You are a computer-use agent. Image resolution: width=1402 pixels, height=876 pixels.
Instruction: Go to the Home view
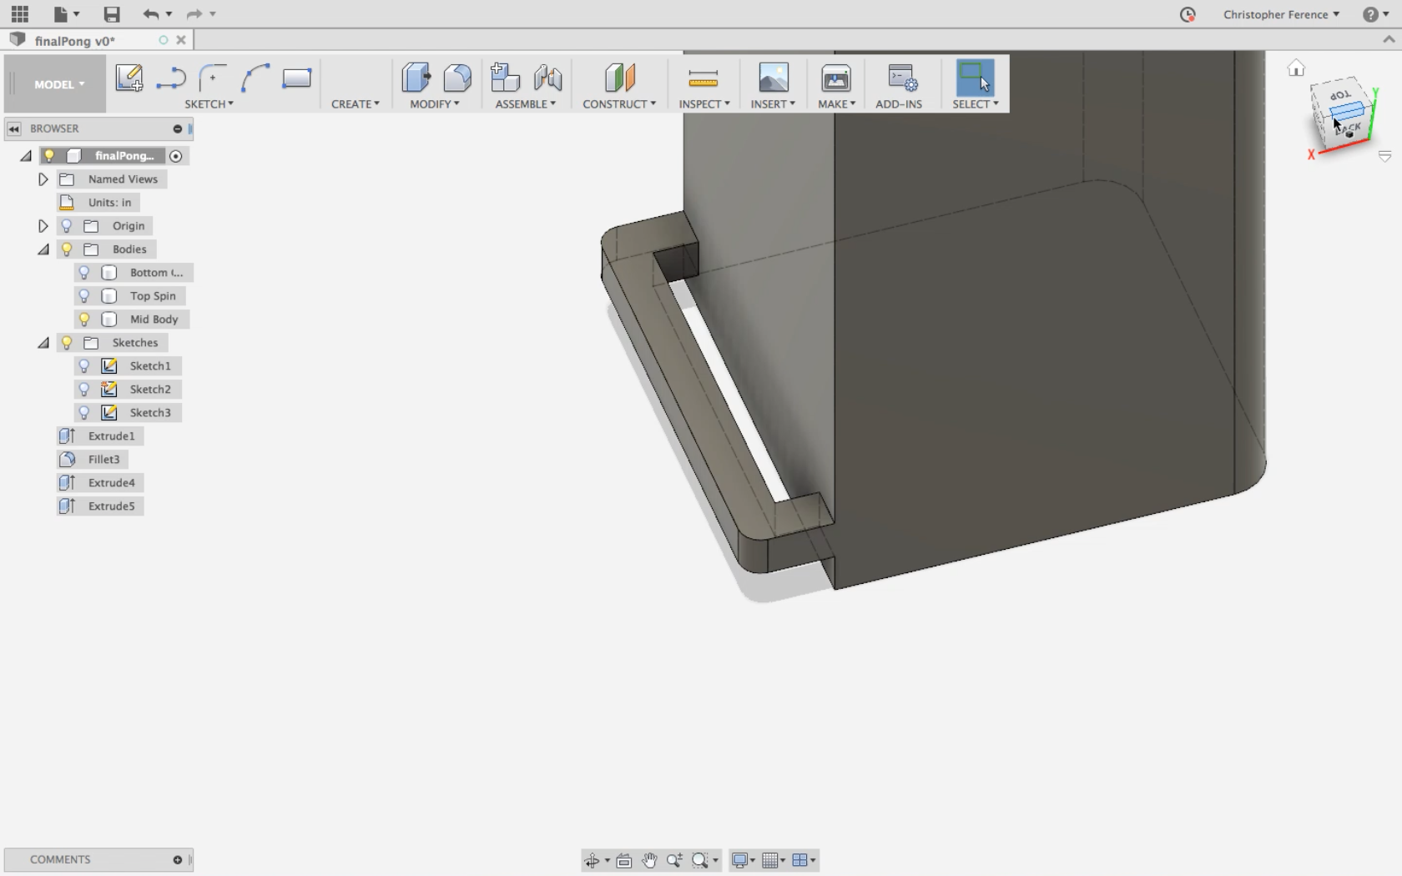(1296, 68)
